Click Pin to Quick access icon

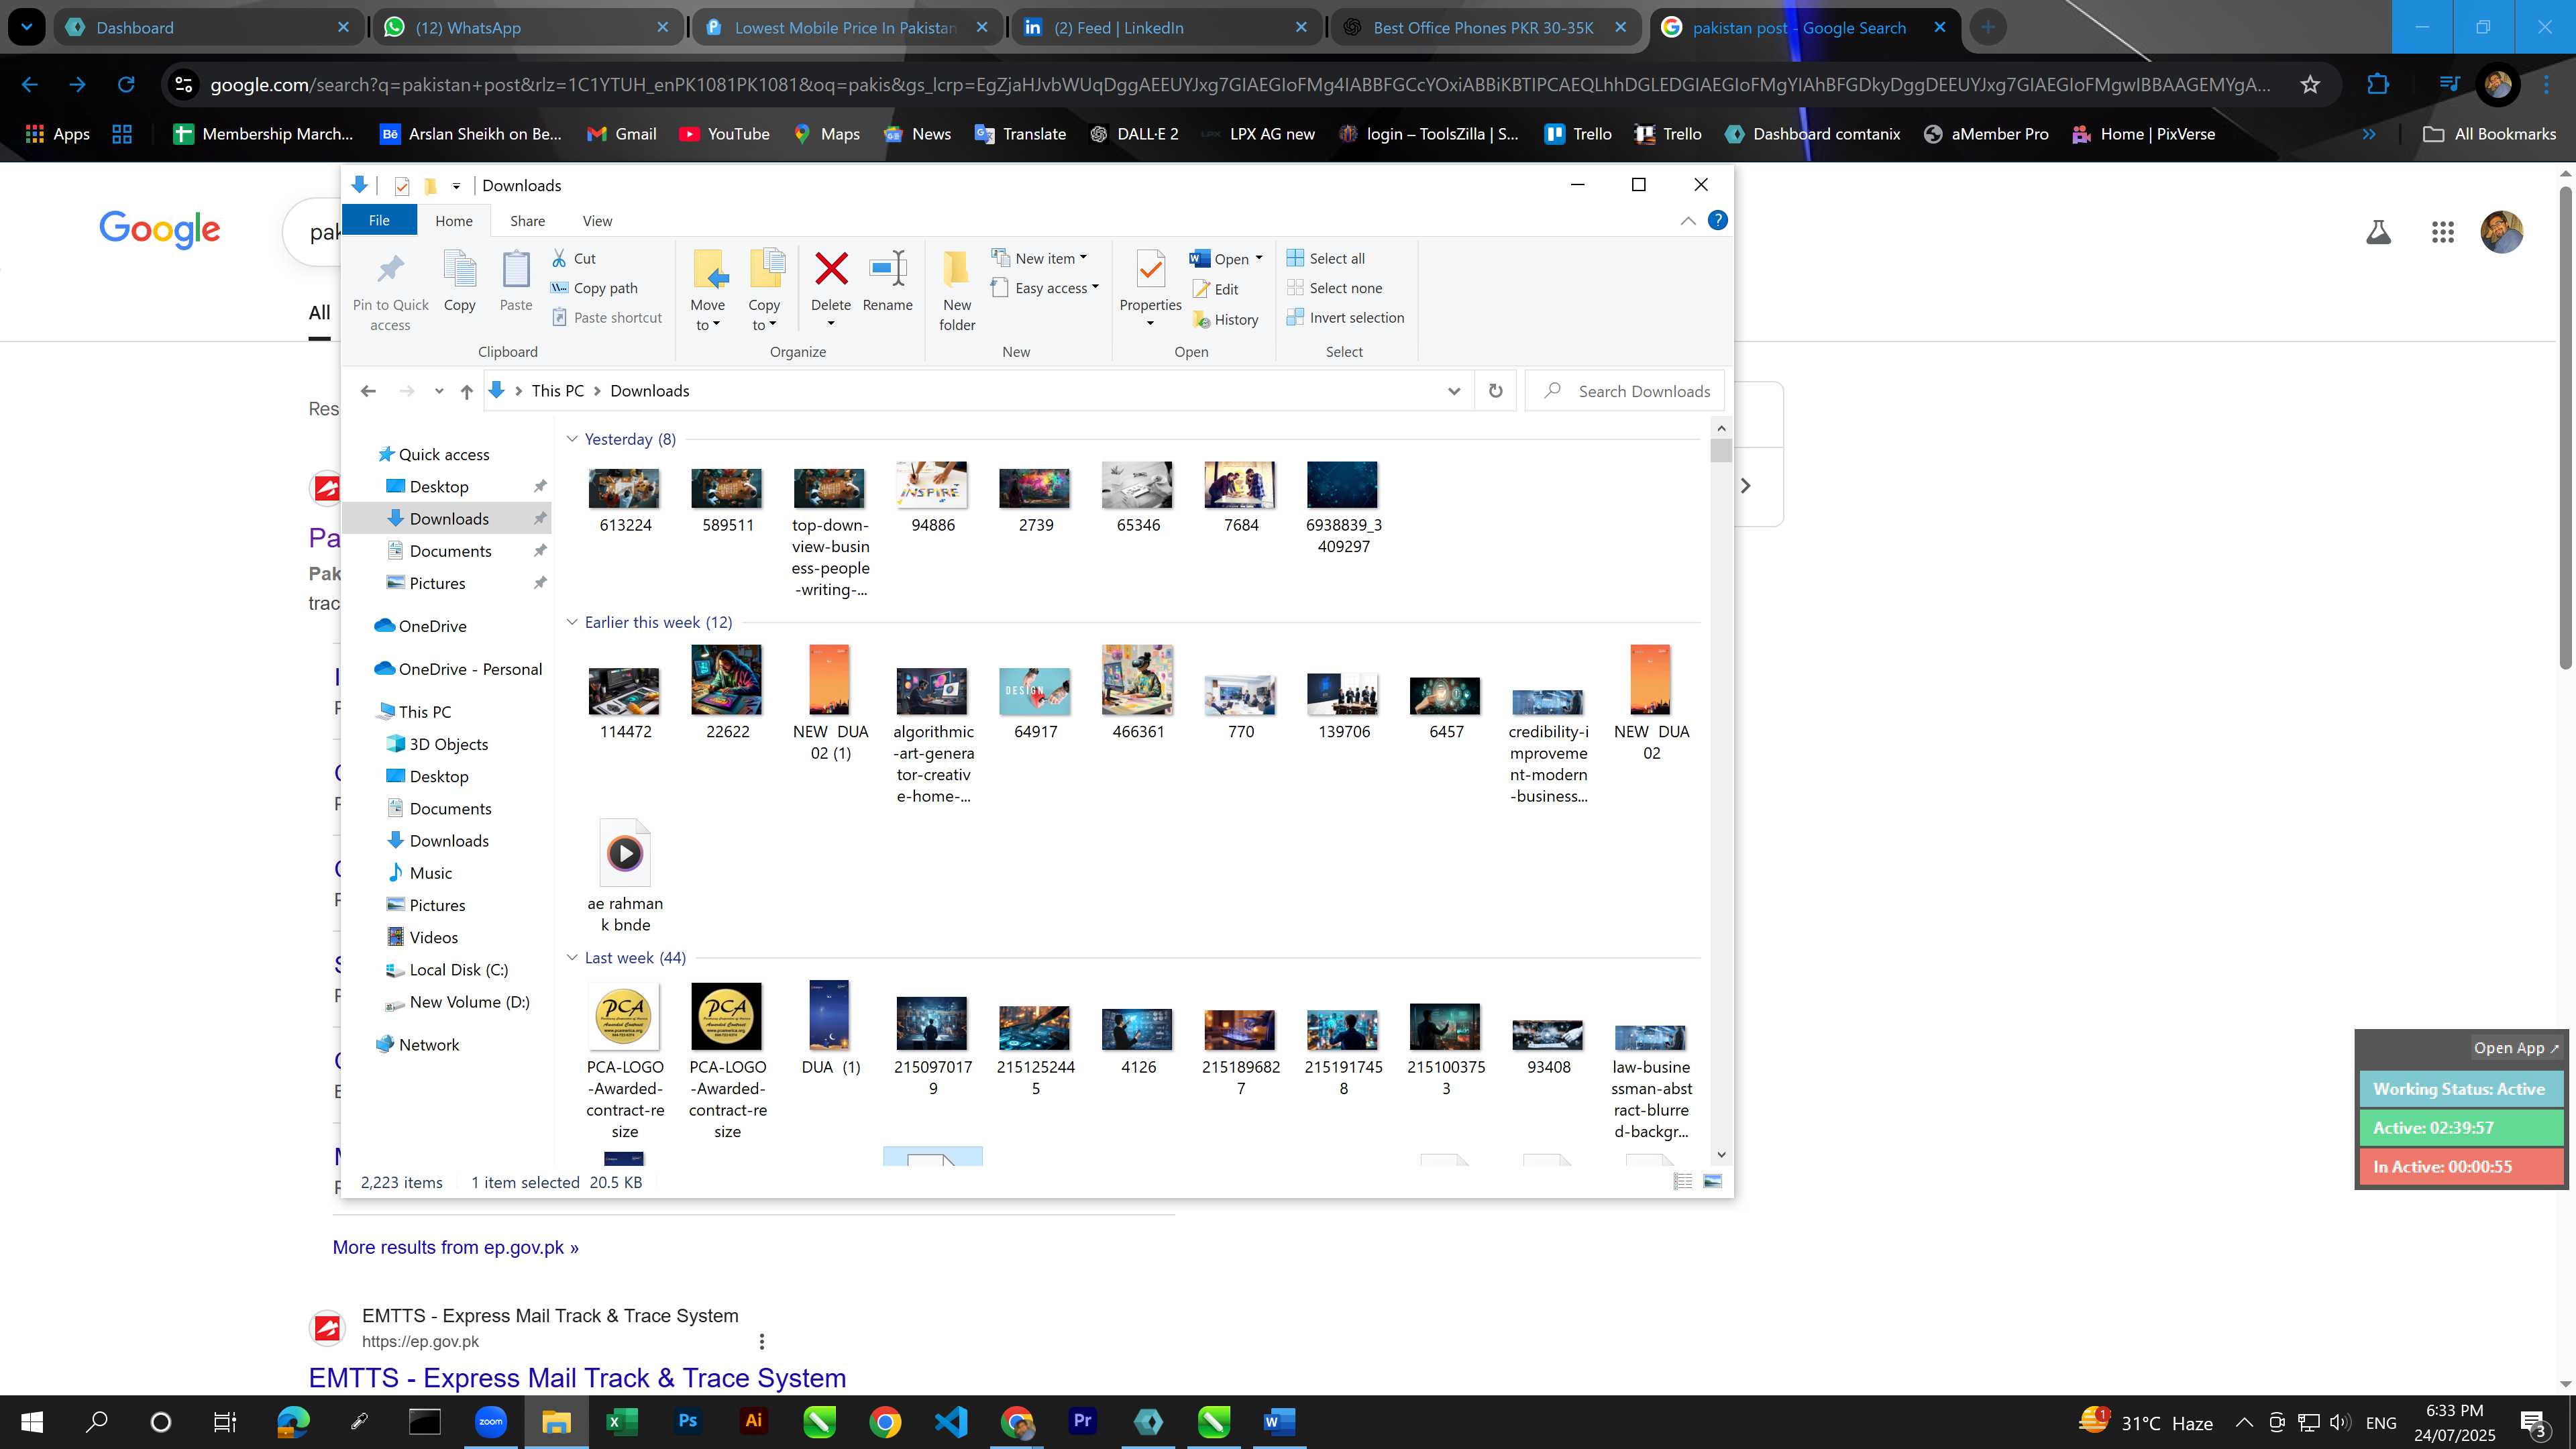(390, 269)
